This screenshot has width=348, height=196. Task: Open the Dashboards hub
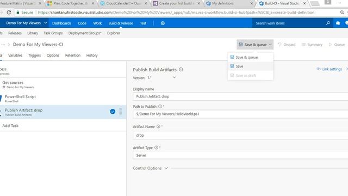61,23
